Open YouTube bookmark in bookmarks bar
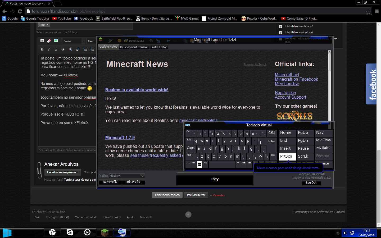 (x=62, y=19)
